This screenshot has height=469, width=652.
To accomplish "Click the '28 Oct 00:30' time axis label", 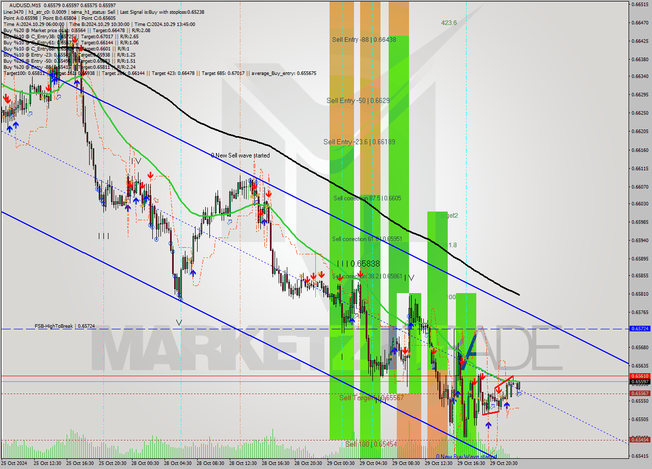I will pyautogui.click(x=145, y=464).
